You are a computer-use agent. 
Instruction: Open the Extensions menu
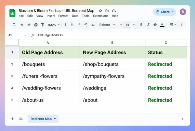click(x=101, y=16)
